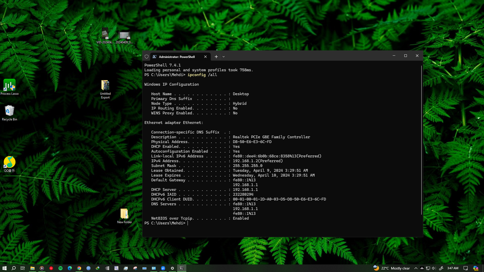The width and height of the screenshot is (484, 272).
Task: Open the notification center icon
Action: (x=465, y=268)
